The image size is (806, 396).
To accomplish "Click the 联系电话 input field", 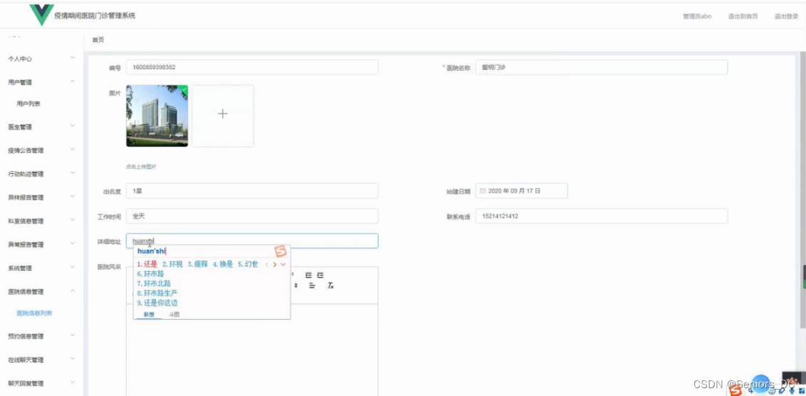I will tap(601, 217).
